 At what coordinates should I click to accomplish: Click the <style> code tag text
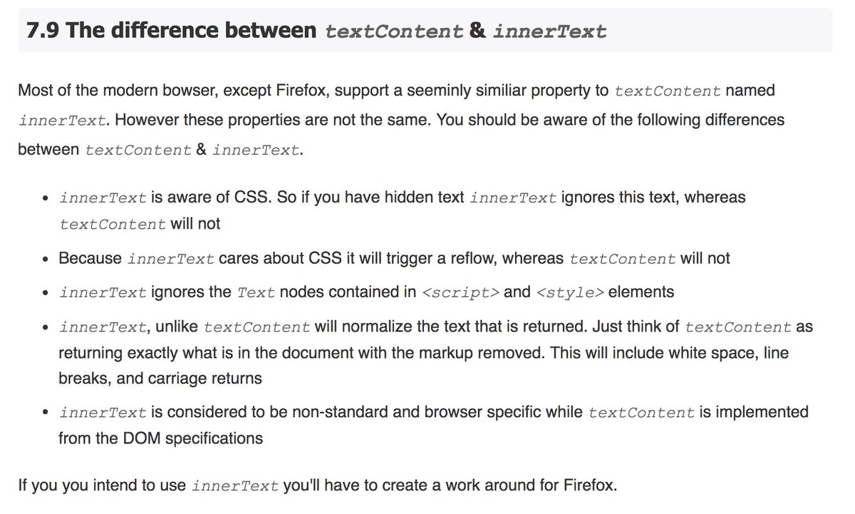[570, 293]
